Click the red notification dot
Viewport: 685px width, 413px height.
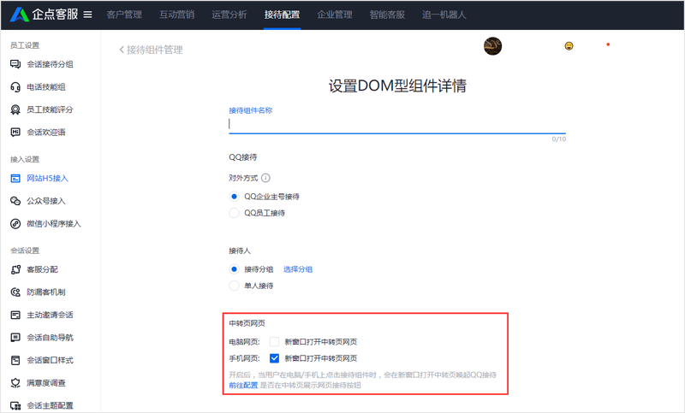click(x=608, y=44)
